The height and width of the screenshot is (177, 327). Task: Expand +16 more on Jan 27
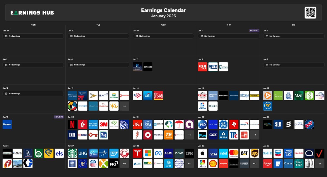tap(124, 164)
